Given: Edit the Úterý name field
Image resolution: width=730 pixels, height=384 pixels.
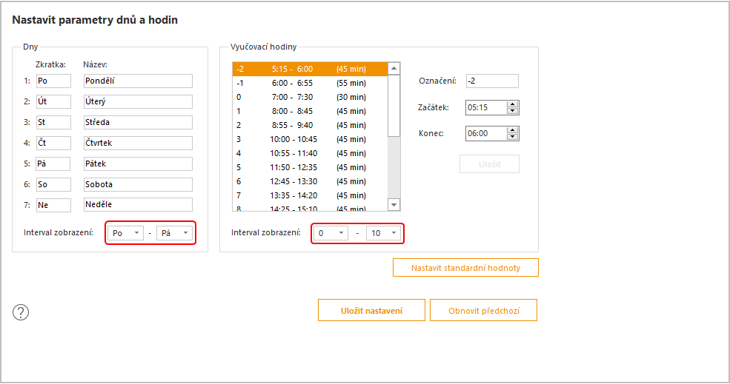Looking at the screenshot, I should click(x=138, y=101).
